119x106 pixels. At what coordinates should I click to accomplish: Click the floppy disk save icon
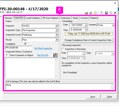point(106,13)
